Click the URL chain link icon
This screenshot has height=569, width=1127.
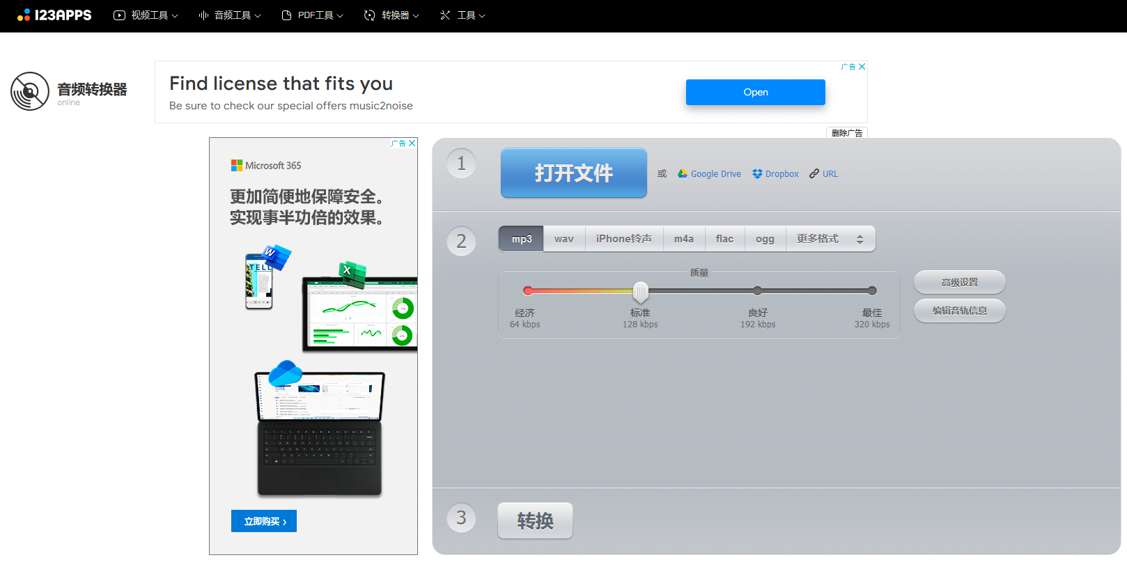point(814,173)
